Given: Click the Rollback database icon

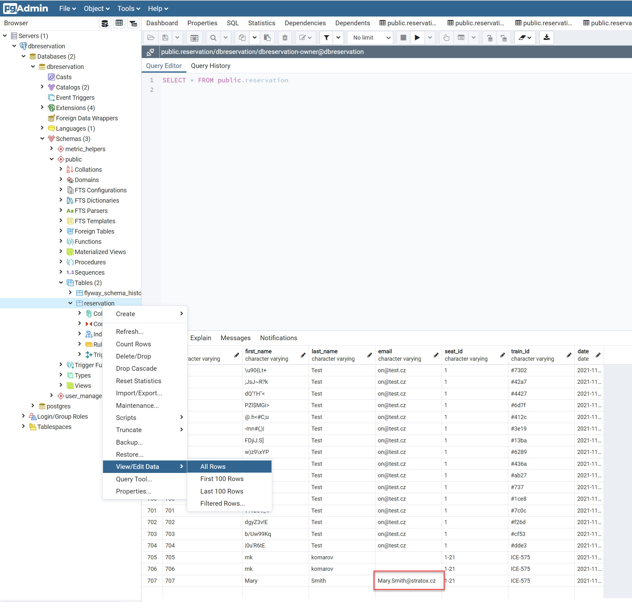Looking at the screenshot, I should coord(504,37).
